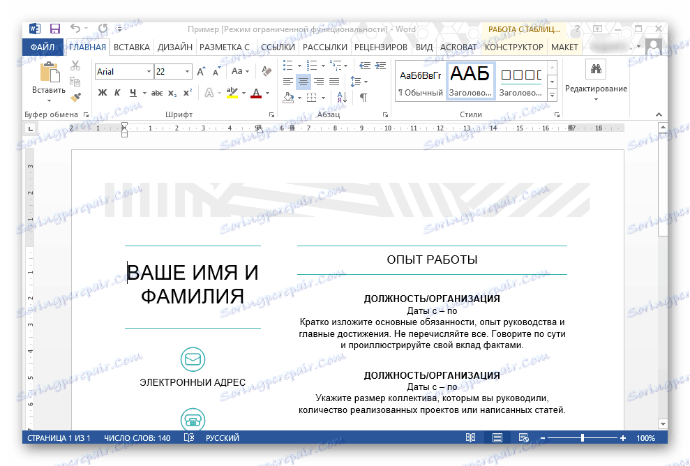Click the bulleted list icon
Viewport: 690px width, 466px height.
288,66
